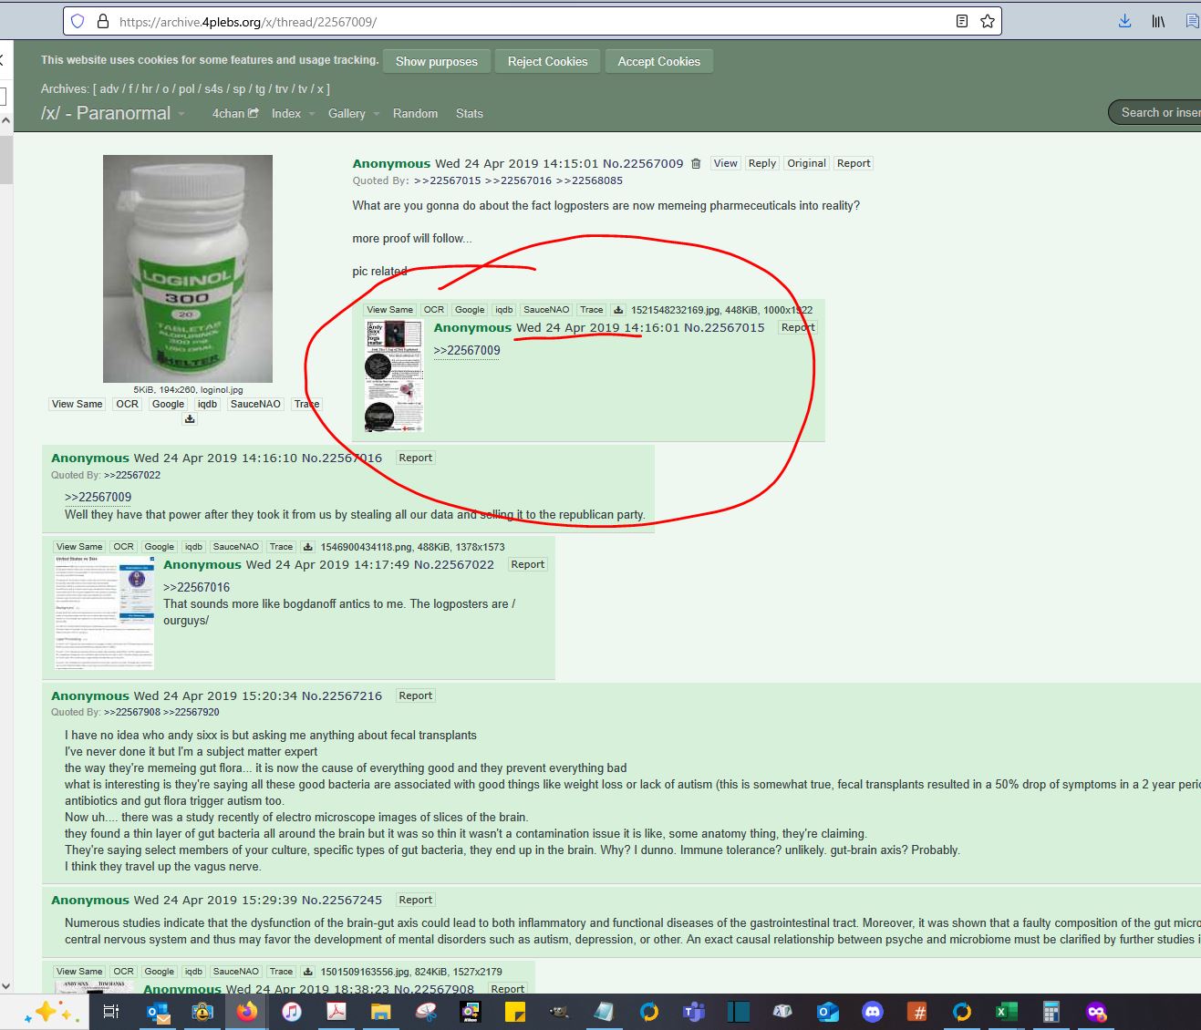Expand the /x/ - Paranormal board dropdown
The image size is (1201, 1030).
click(181, 114)
